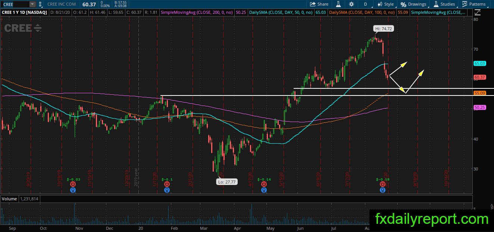Open the Style menu
The image size is (494, 232).
click(x=386, y=4)
